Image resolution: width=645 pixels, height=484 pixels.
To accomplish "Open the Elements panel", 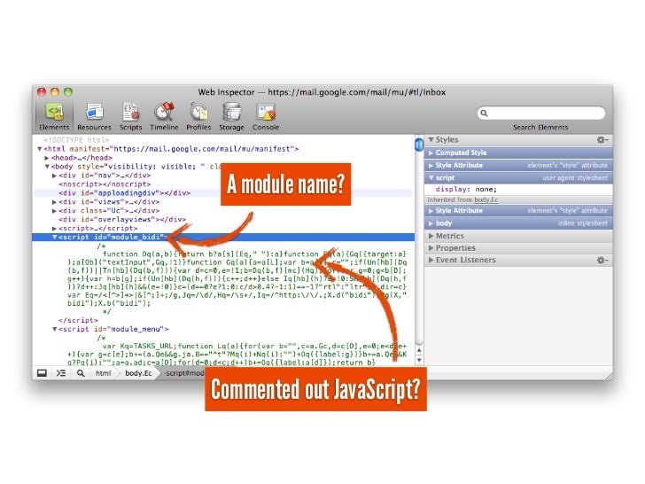I will (x=54, y=116).
